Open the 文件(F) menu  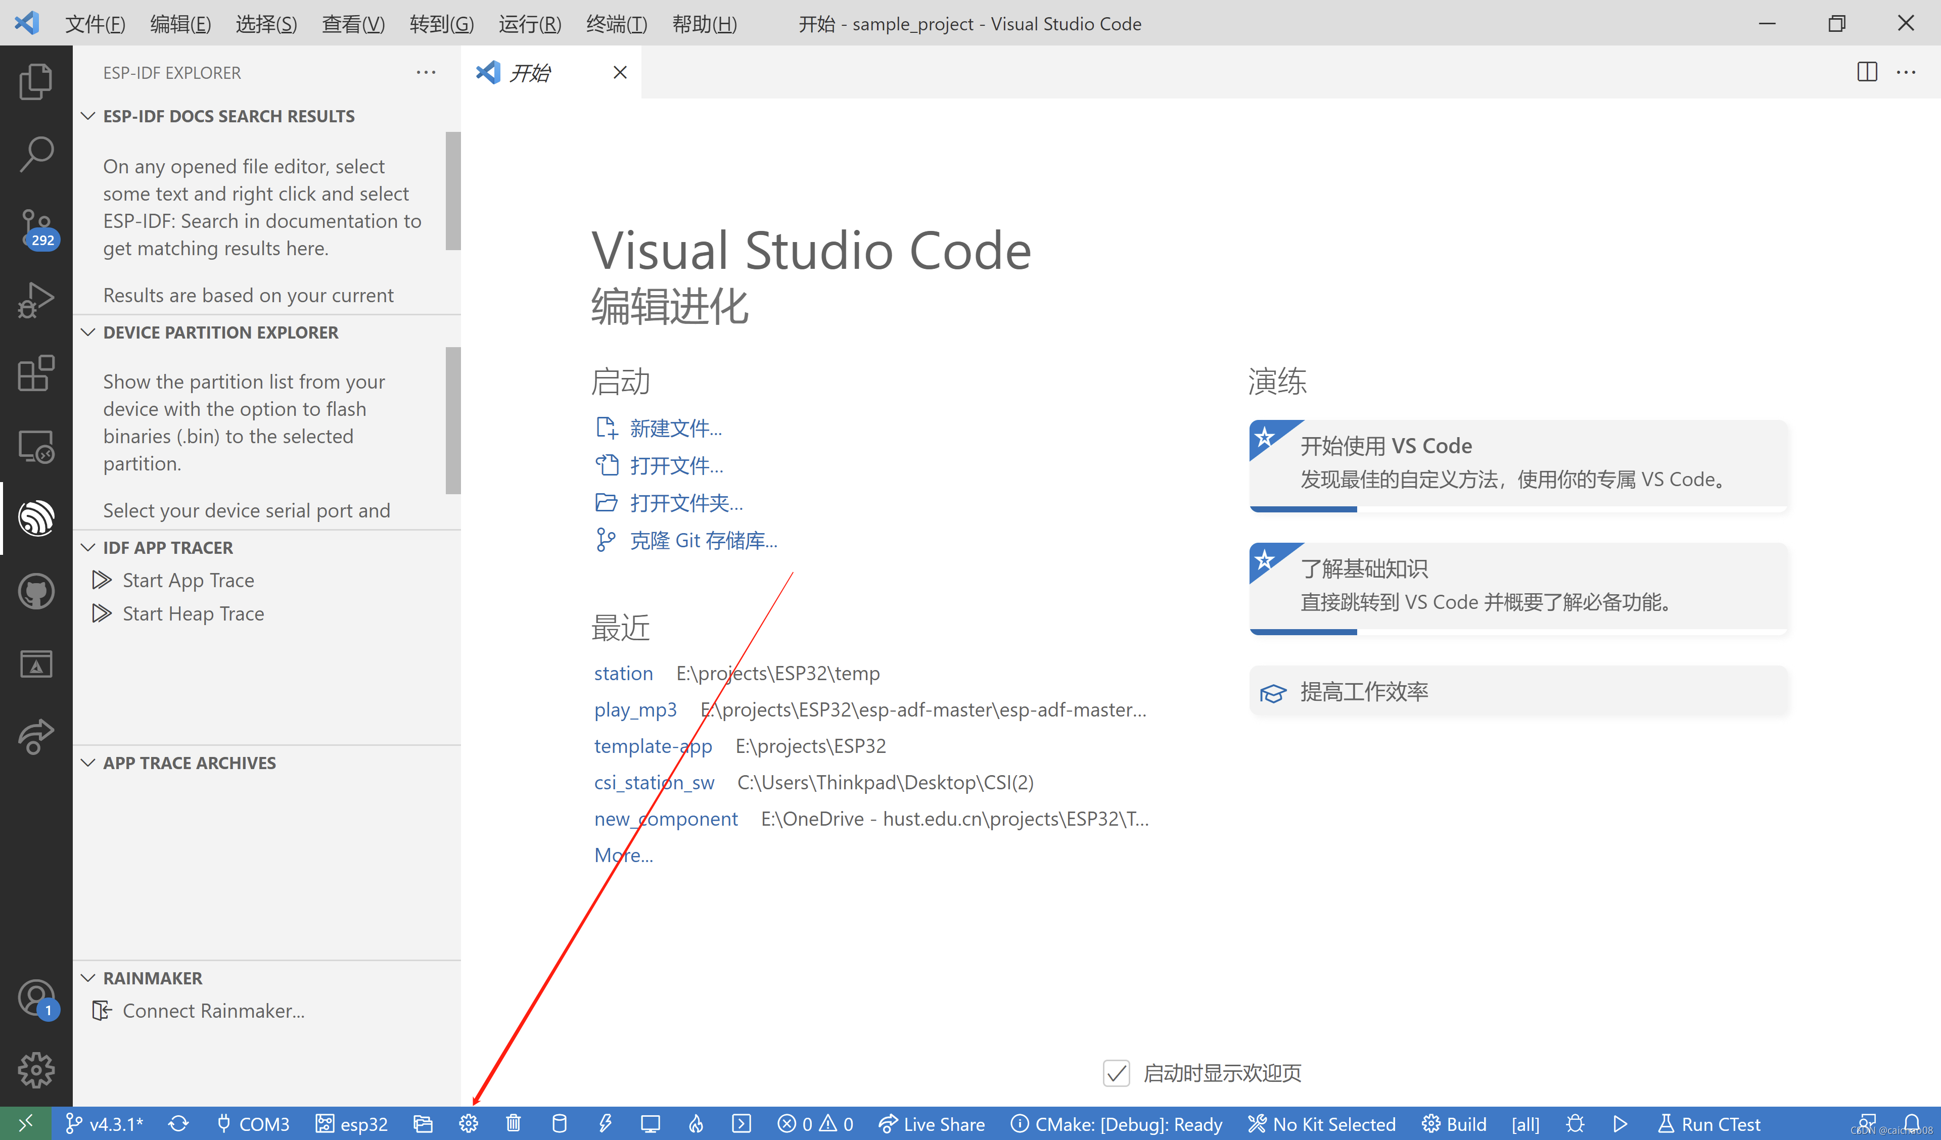[95, 24]
